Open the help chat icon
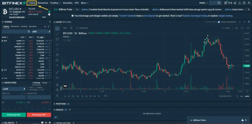 pos(244,3)
